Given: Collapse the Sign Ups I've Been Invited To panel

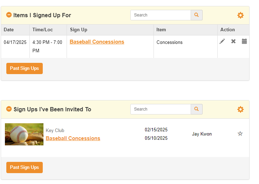Looking at the screenshot, I should pos(9,109).
